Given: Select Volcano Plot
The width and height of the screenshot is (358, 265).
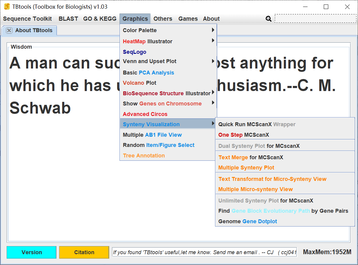Looking at the screenshot, I should 168,83.
